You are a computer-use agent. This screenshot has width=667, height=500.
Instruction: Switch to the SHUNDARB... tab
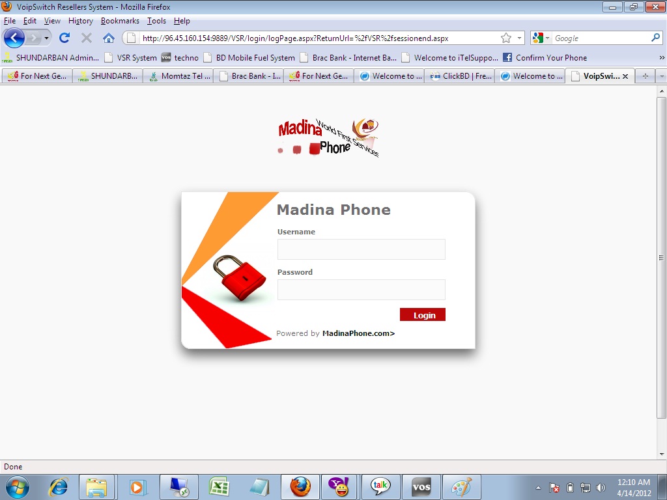coord(107,76)
